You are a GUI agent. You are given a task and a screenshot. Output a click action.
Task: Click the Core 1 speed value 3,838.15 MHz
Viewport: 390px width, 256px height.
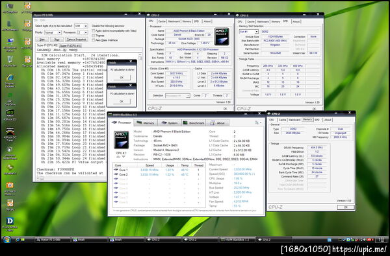point(149,170)
